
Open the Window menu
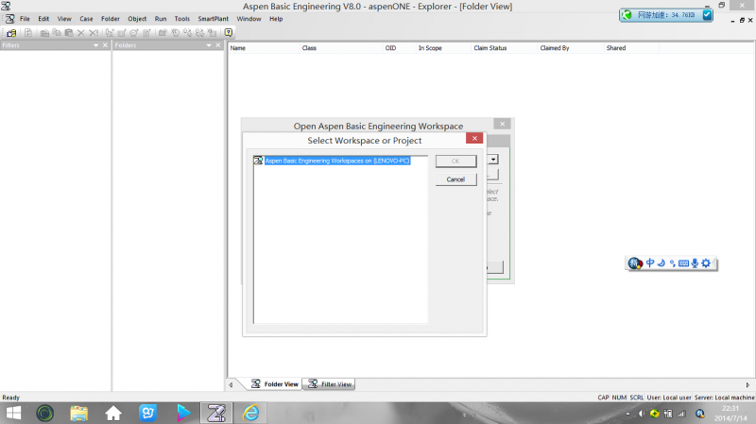[249, 19]
